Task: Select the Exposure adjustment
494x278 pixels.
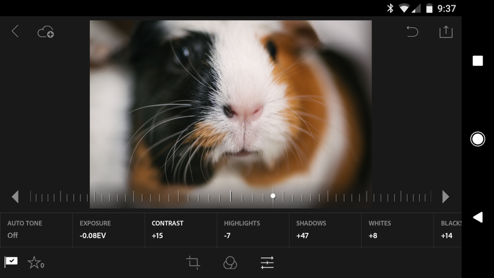Action: coord(109,230)
